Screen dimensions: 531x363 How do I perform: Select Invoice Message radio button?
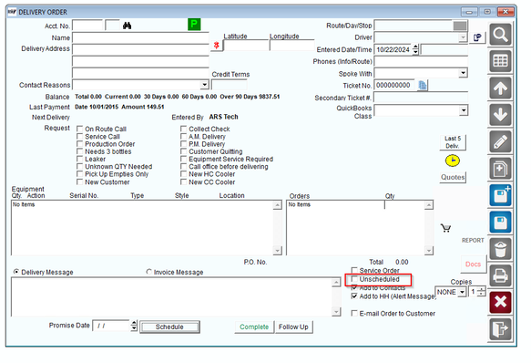(148, 272)
